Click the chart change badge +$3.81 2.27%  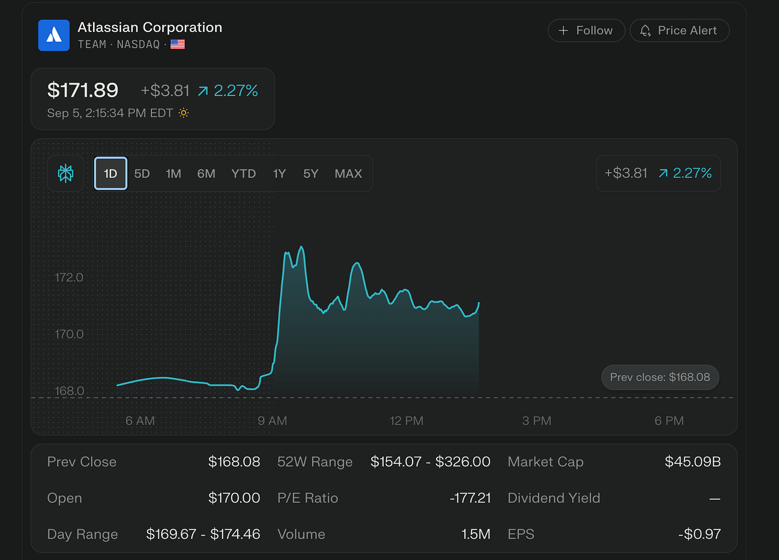point(658,173)
